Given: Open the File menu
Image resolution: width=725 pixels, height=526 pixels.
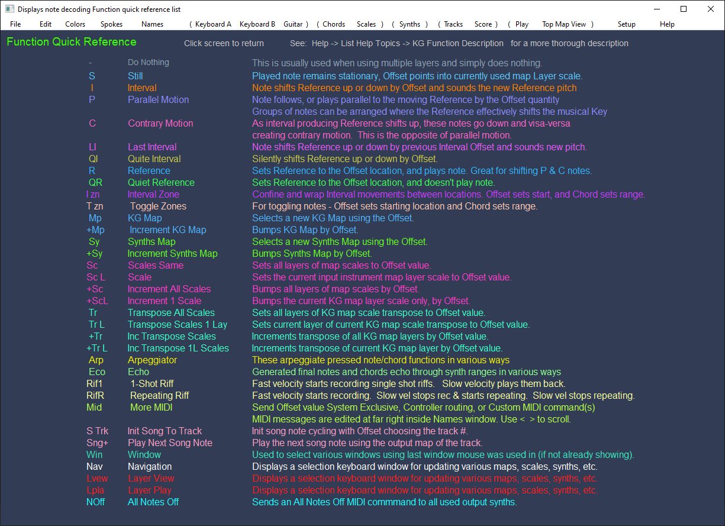Looking at the screenshot, I should coord(15,24).
